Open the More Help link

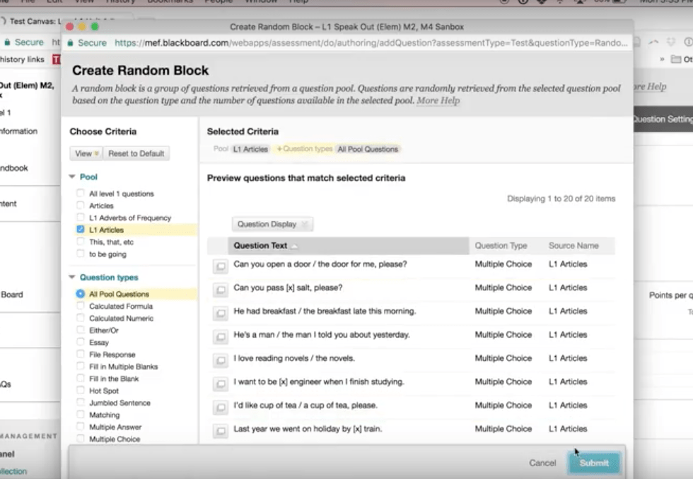(438, 101)
